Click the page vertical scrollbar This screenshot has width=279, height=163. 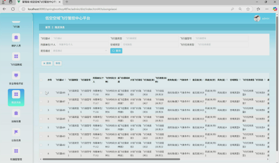[x=277, y=83]
